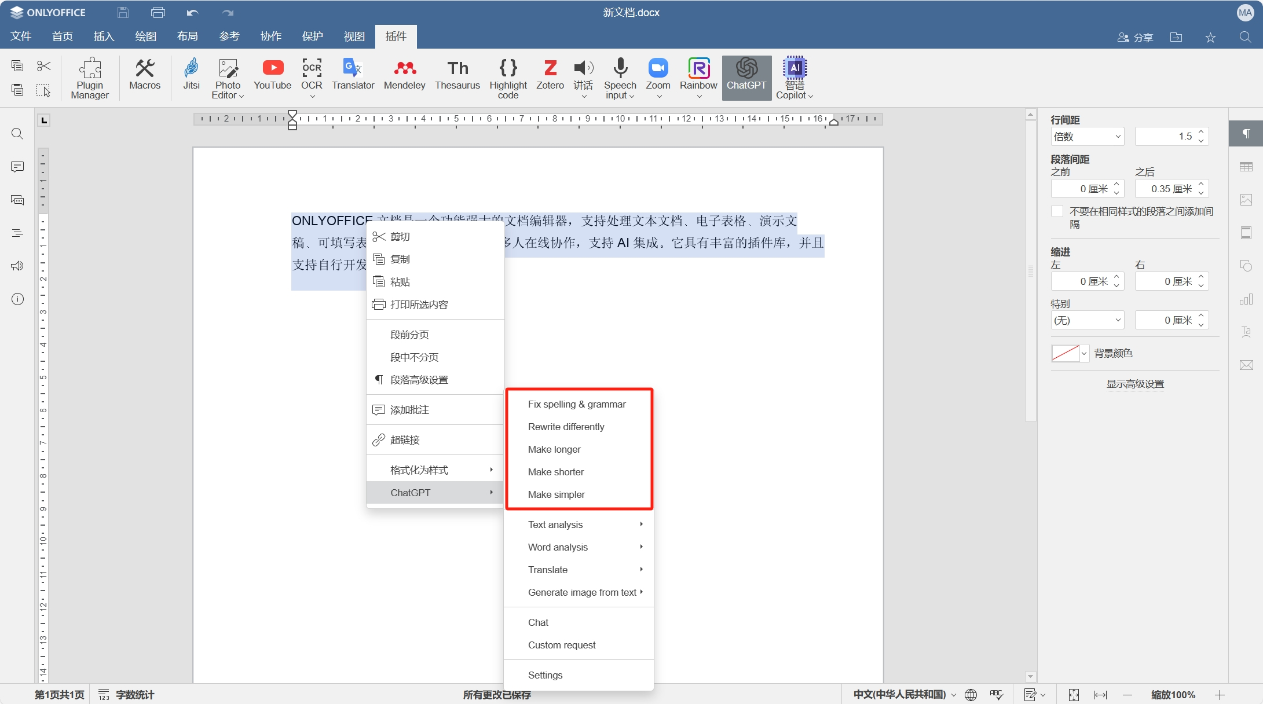This screenshot has width=1263, height=704.
Task: Click the background color swatch
Action: 1066,353
